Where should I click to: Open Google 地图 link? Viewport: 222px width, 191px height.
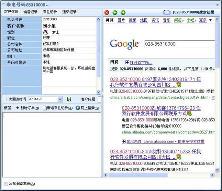144,20
